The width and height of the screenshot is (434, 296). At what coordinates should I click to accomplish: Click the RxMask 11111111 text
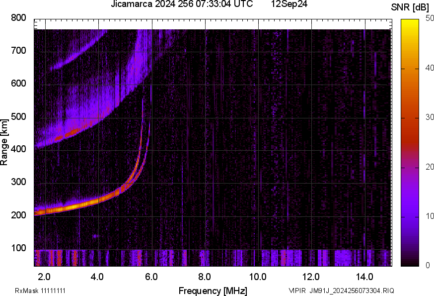[40, 291]
